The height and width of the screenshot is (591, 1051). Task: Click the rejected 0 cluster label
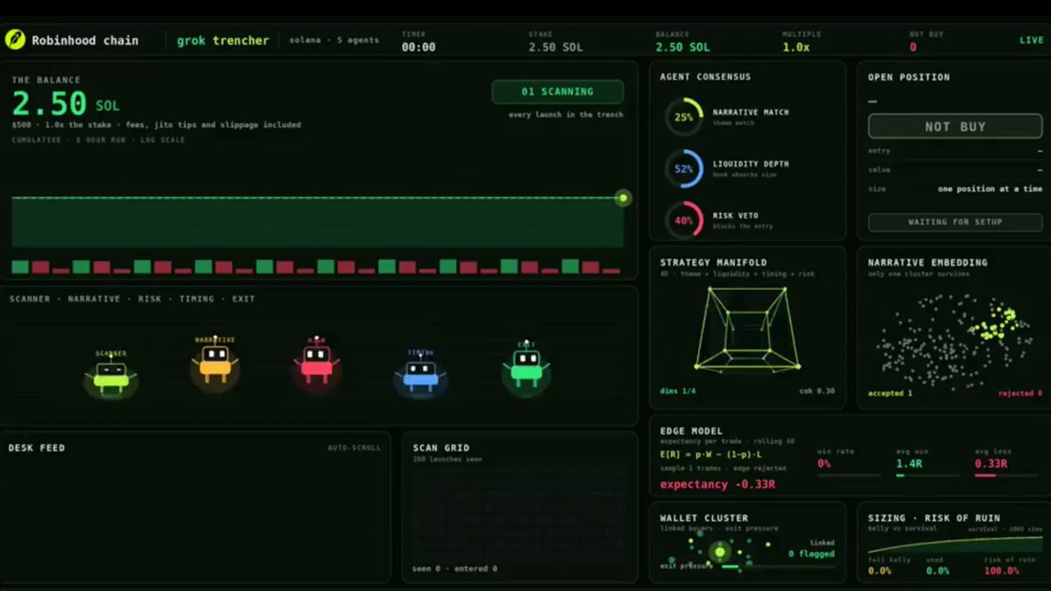click(1020, 393)
